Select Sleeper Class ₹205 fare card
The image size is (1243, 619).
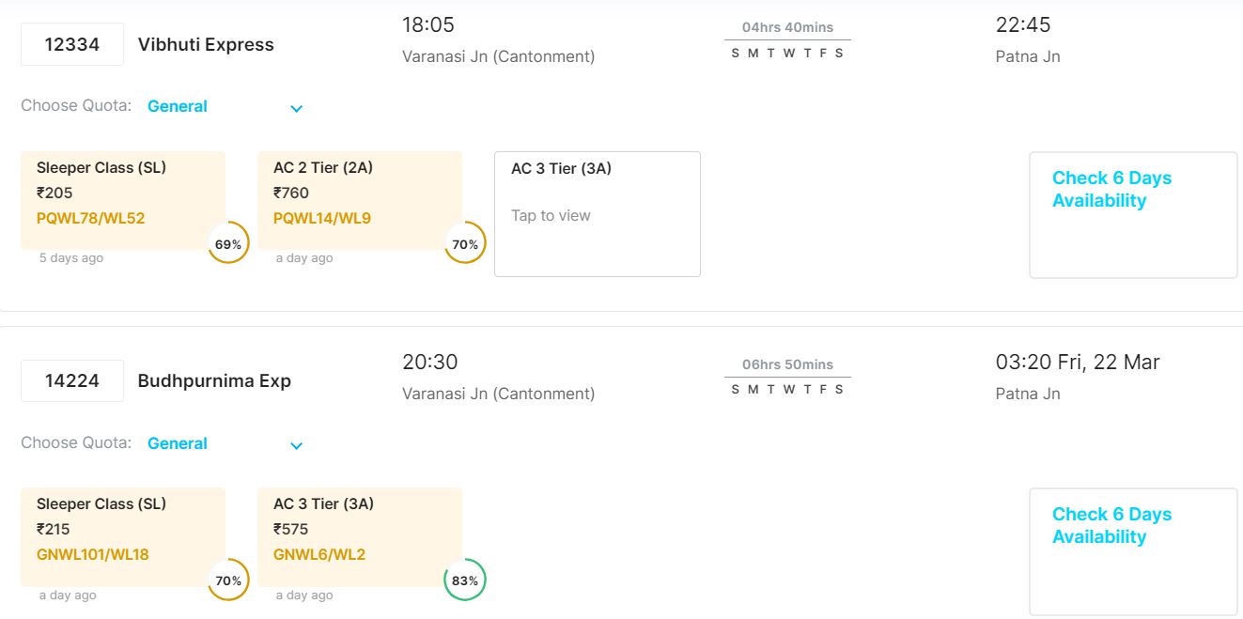[x=122, y=198]
